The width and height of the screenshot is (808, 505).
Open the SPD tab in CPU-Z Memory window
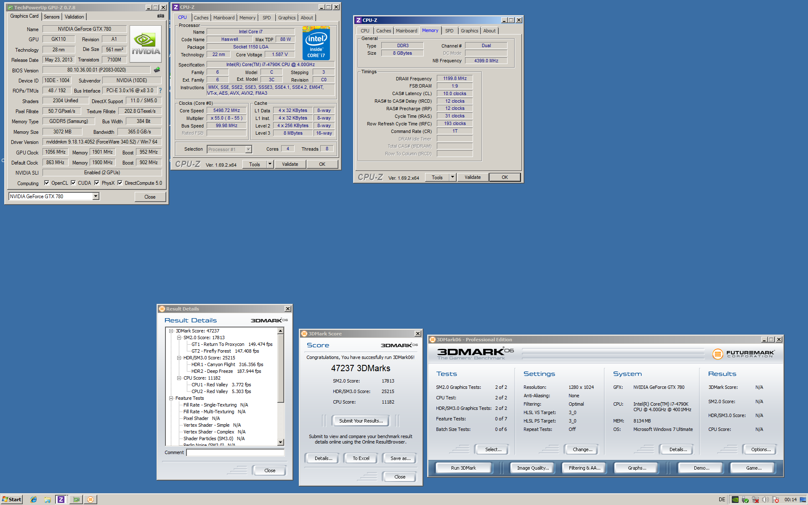point(449,31)
